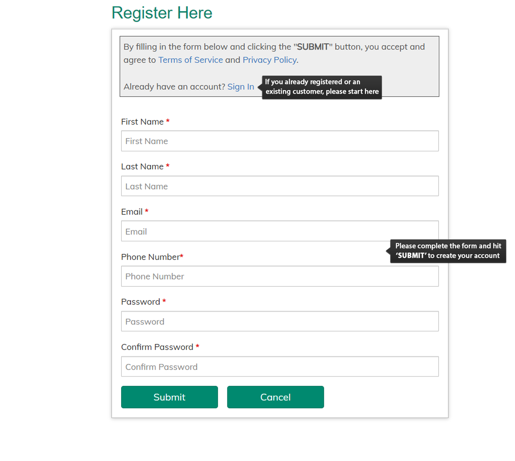This screenshot has height=461, width=515.
Task: Focus the First Name input field
Action: [x=280, y=141]
